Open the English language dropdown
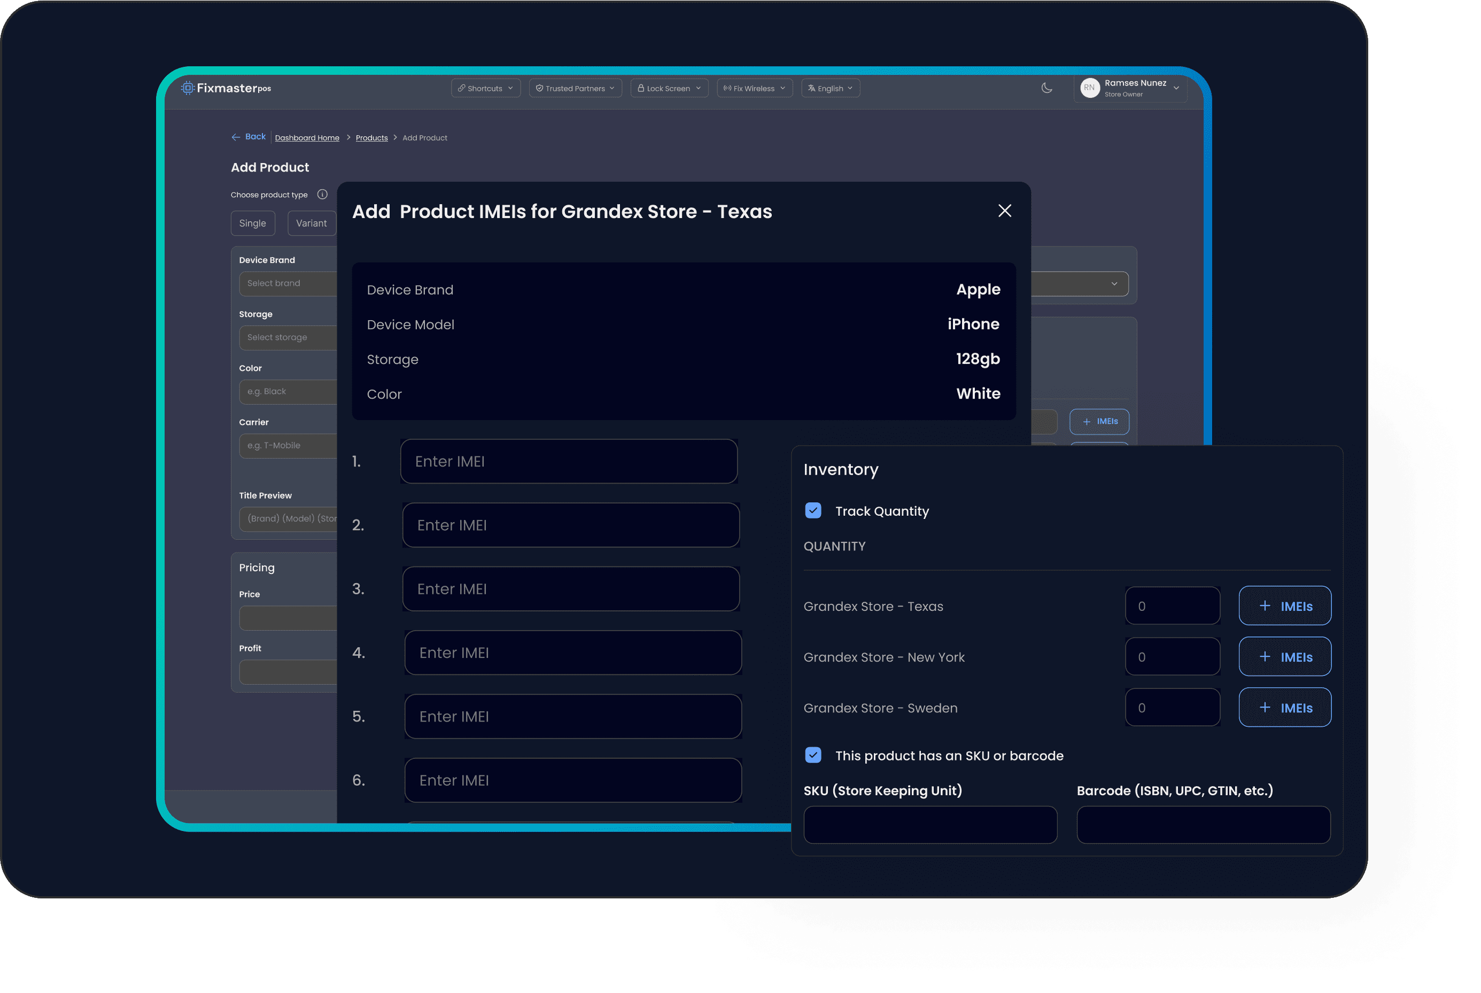The image size is (1481, 993). (x=830, y=88)
